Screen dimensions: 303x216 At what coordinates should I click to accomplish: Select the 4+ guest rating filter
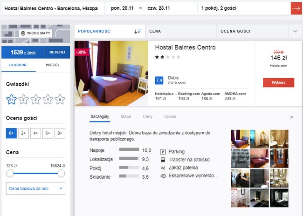(x=35, y=133)
